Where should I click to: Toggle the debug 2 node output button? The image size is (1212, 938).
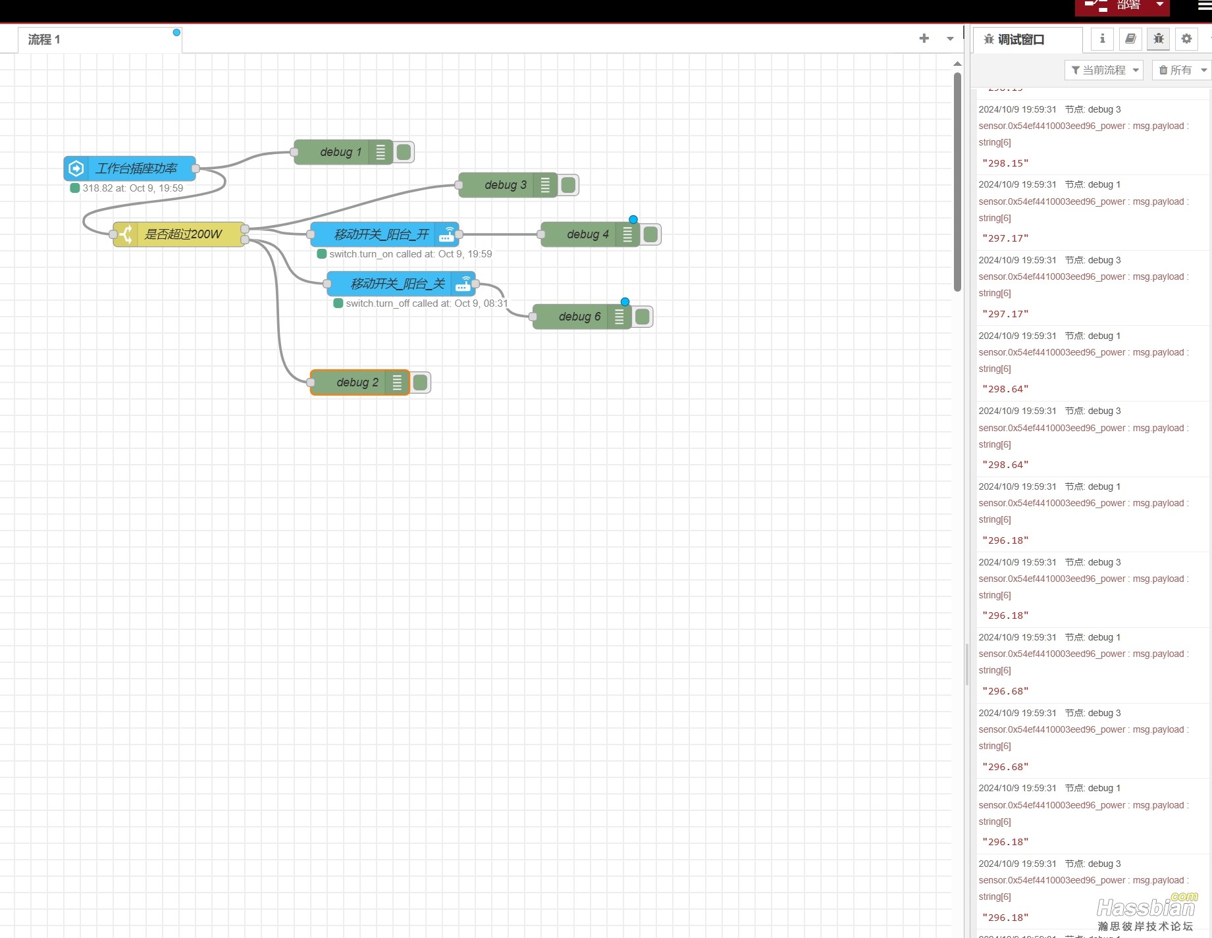click(421, 382)
